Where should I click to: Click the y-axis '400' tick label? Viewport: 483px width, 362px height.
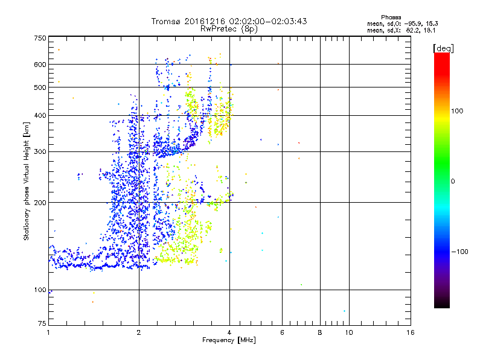(x=40, y=116)
